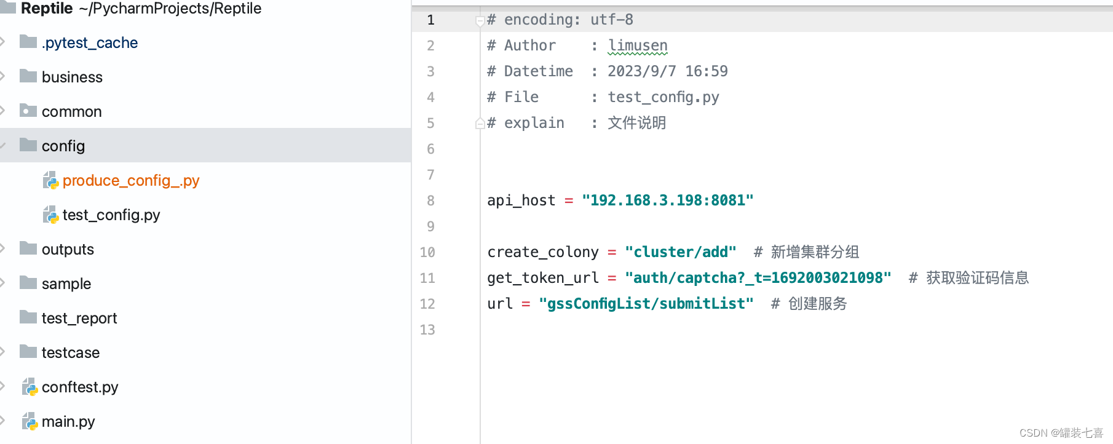The width and height of the screenshot is (1113, 444).
Task: Click the datetime 2023/9/7 16:59
Action: pos(668,71)
